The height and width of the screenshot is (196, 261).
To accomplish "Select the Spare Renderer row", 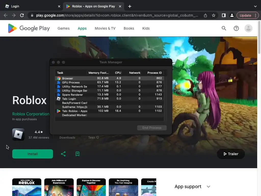I will pos(109,94).
